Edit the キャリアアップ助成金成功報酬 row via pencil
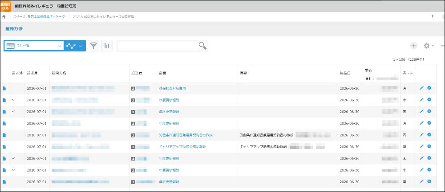 tap(421, 146)
